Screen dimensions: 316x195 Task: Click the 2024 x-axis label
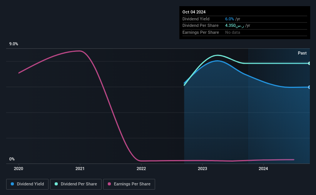(263, 169)
